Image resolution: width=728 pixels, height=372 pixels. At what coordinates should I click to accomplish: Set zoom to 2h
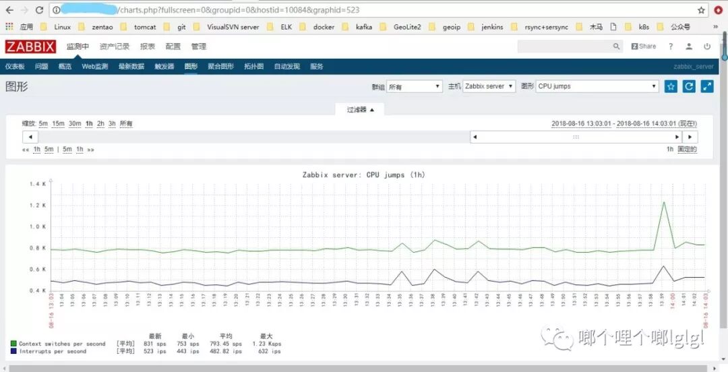[x=100, y=123]
